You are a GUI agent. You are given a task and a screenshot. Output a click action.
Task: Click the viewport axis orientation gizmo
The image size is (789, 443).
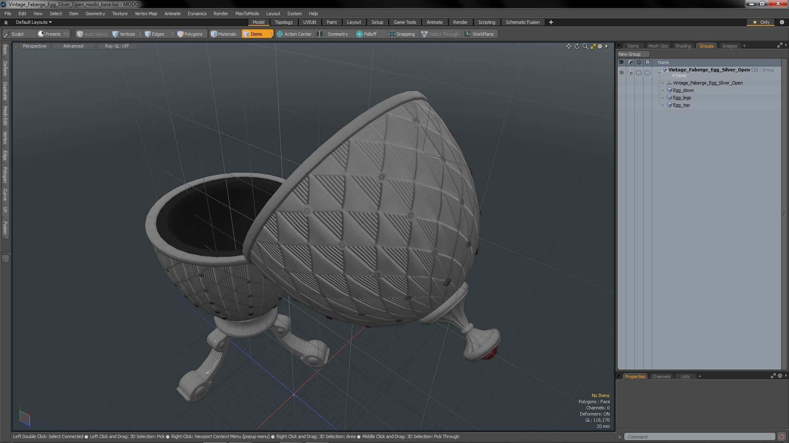25,418
